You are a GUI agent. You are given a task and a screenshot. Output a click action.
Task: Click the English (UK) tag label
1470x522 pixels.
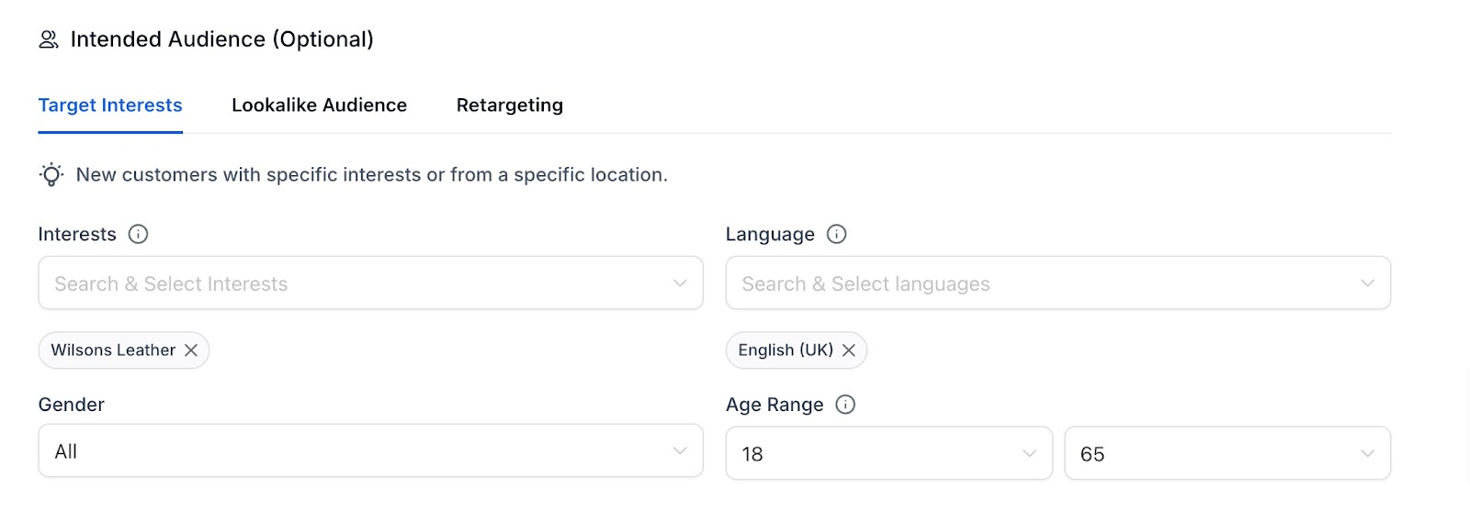786,350
